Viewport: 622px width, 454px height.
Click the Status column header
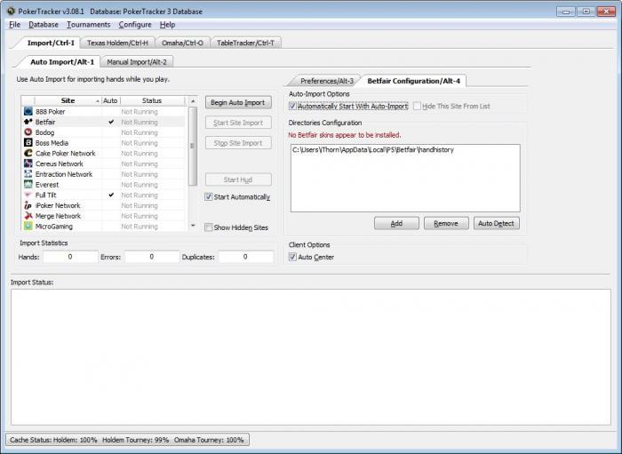(152, 100)
